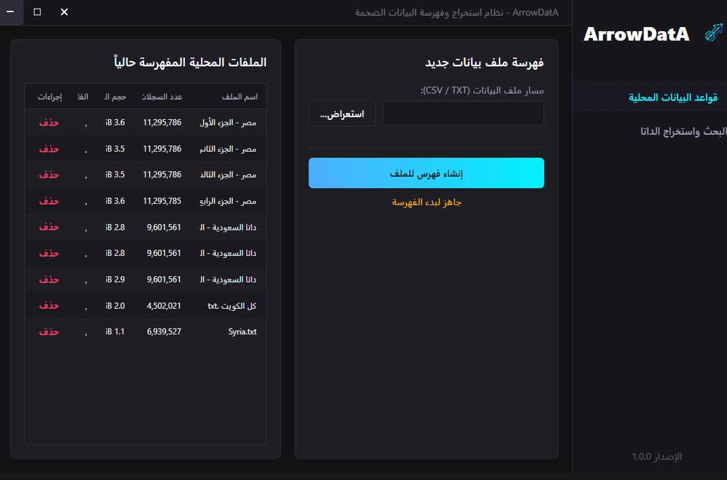
Task: Click the record count 11,295,785
Action: point(162,201)
